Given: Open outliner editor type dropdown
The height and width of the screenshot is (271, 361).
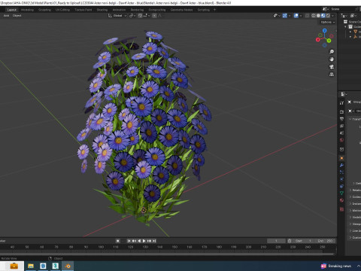Looking at the screenshot, I should [x=344, y=16].
